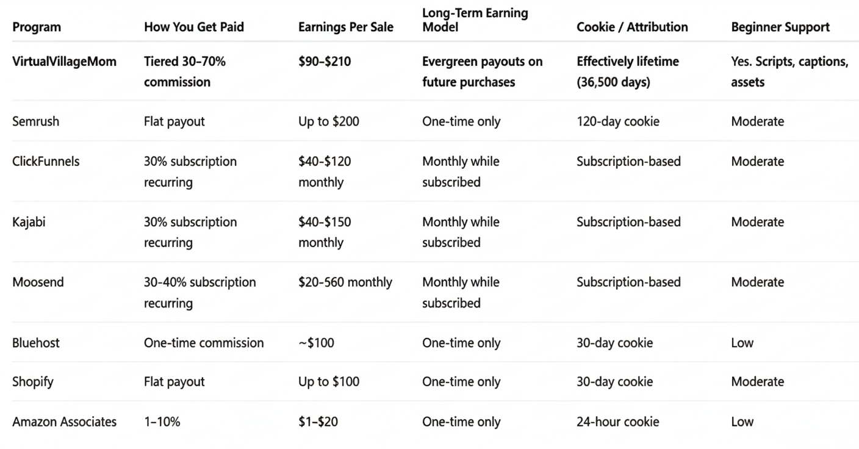Select the Evergreen payouts on future purchases cell

coord(482,72)
